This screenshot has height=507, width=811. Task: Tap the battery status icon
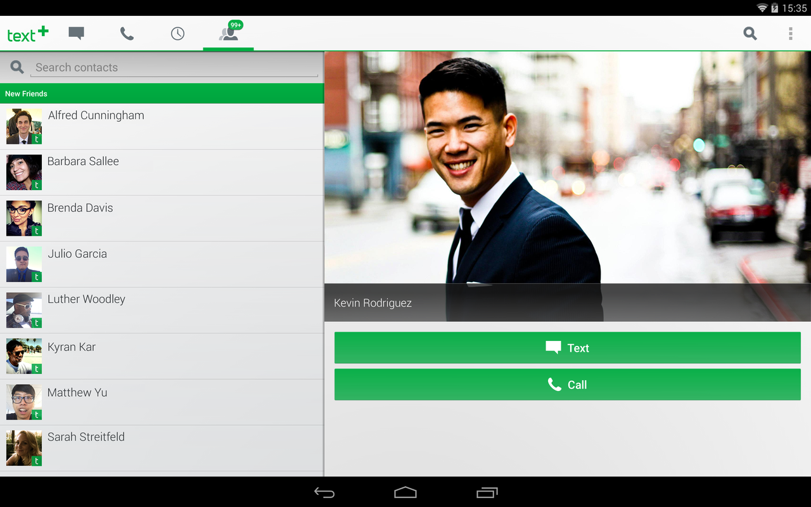point(774,8)
